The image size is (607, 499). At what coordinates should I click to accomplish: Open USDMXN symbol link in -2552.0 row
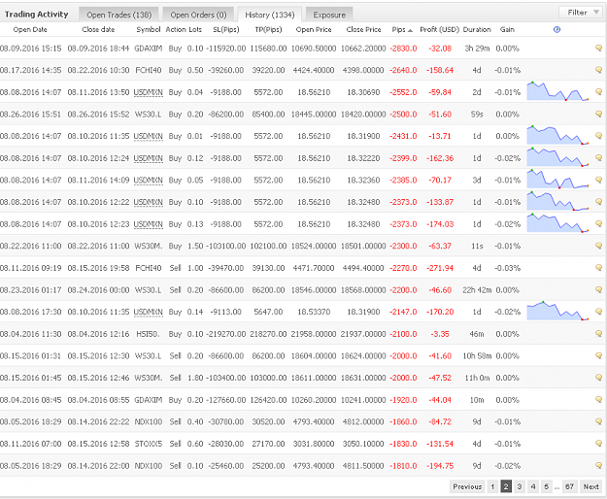(148, 92)
